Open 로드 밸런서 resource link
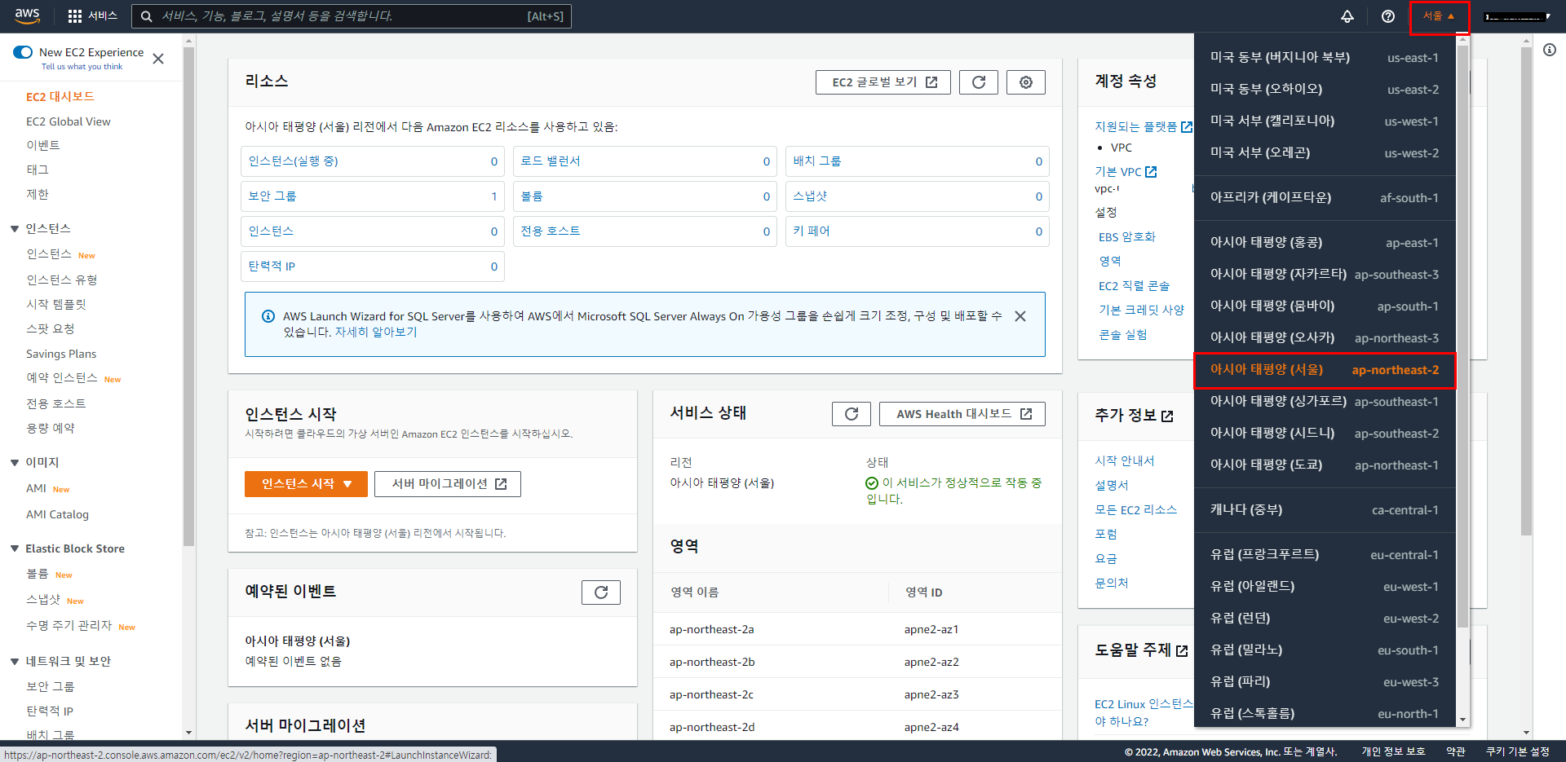Screen dimensions: 1566x762 click(x=551, y=161)
